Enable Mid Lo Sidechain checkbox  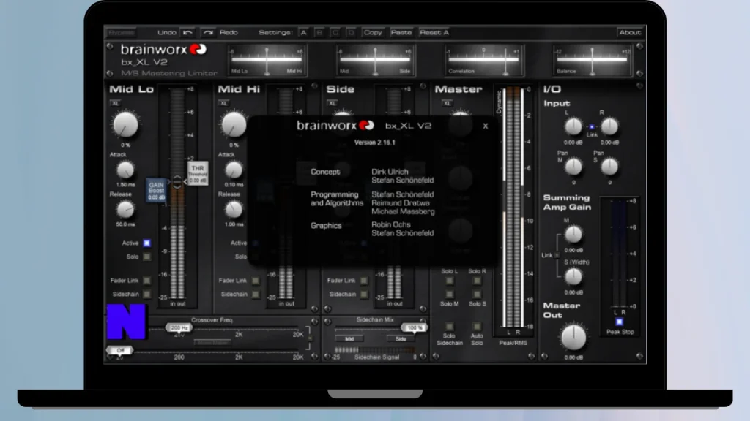(x=146, y=295)
